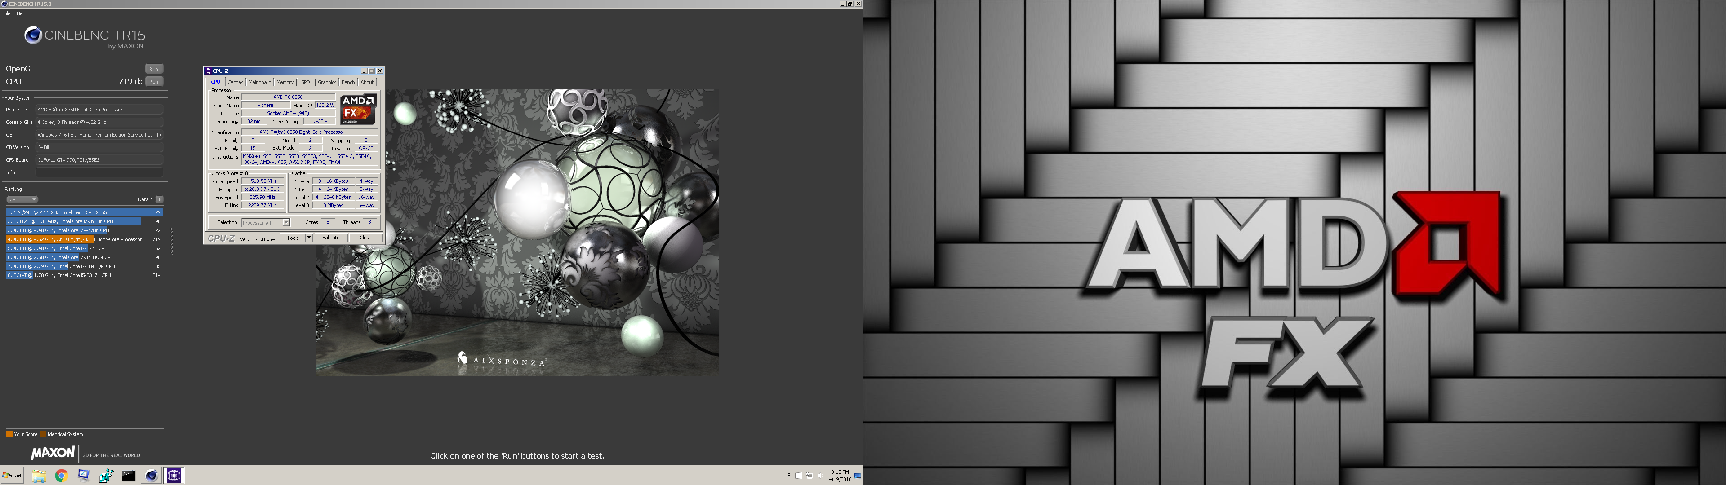Image resolution: width=1726 pixels, height=485 pixels.
Task: Click the Bus Speed value 225.98 MHz
Action: pyautogui.click(x=262, y=198)
